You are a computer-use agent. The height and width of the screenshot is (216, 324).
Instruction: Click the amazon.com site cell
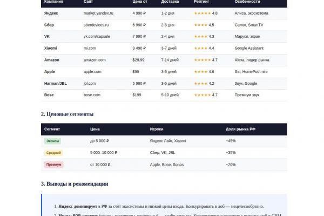94,60
